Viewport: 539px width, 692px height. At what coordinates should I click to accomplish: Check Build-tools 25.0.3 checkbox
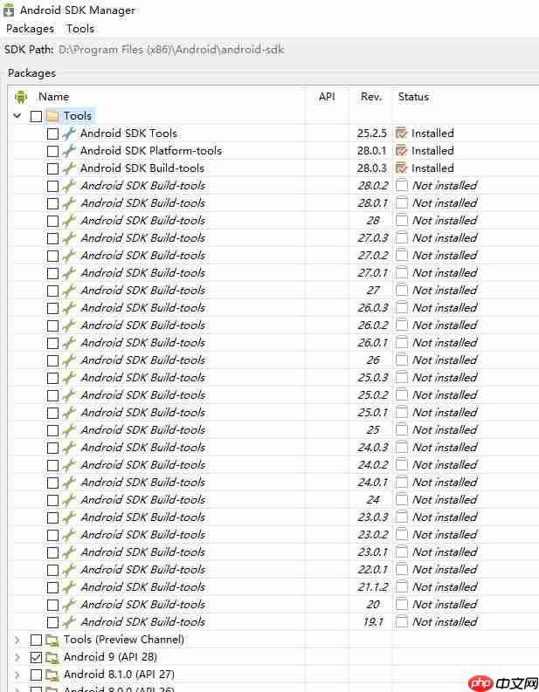52,378
